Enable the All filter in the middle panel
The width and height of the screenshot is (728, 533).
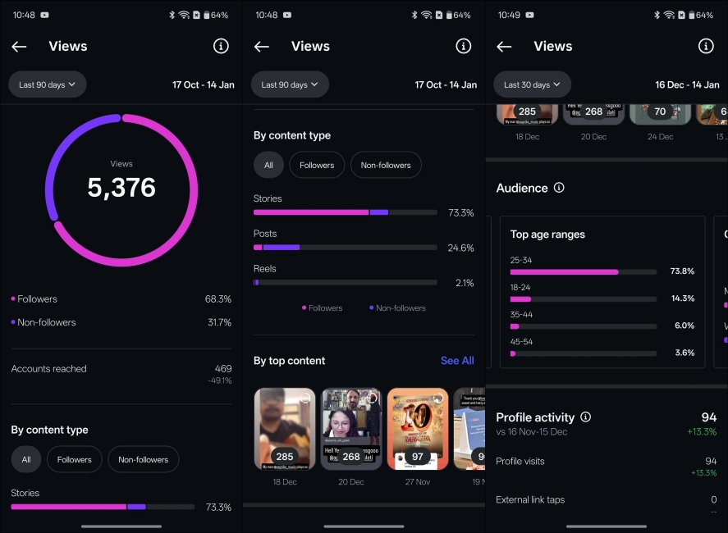click(x=268, y=165)
